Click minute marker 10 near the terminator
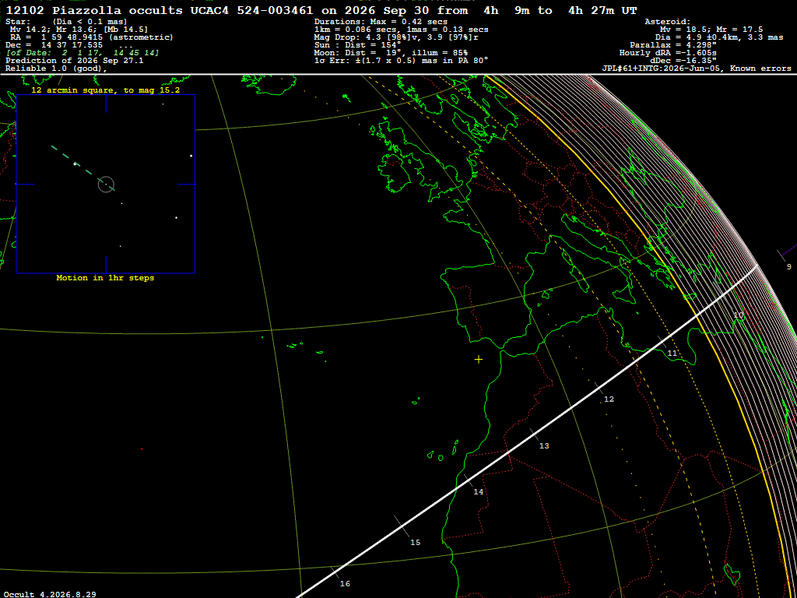 point(739,315)
